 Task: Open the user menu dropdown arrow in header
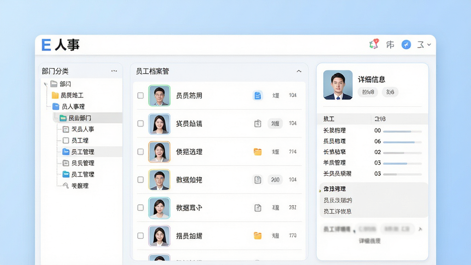pos(429,45)
